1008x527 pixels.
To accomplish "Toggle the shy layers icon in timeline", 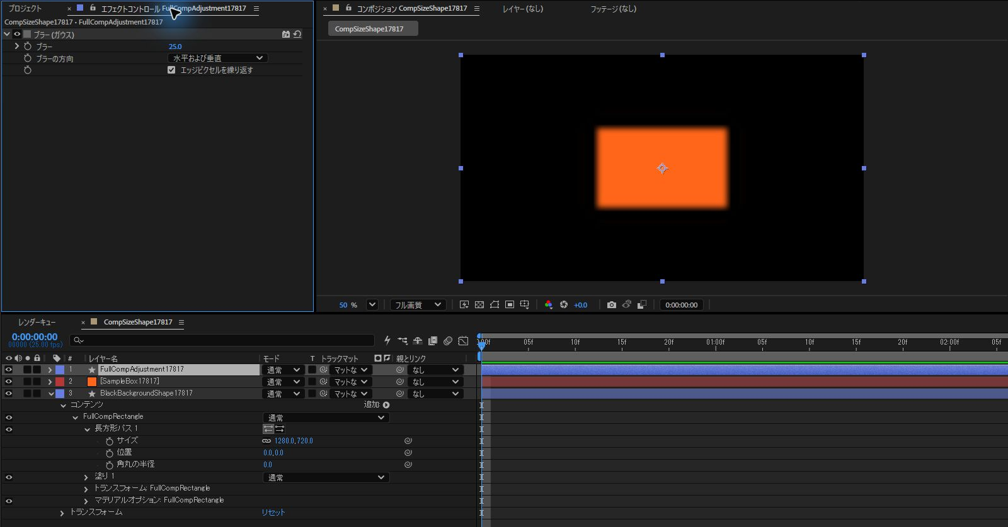I will pos(418,341).
